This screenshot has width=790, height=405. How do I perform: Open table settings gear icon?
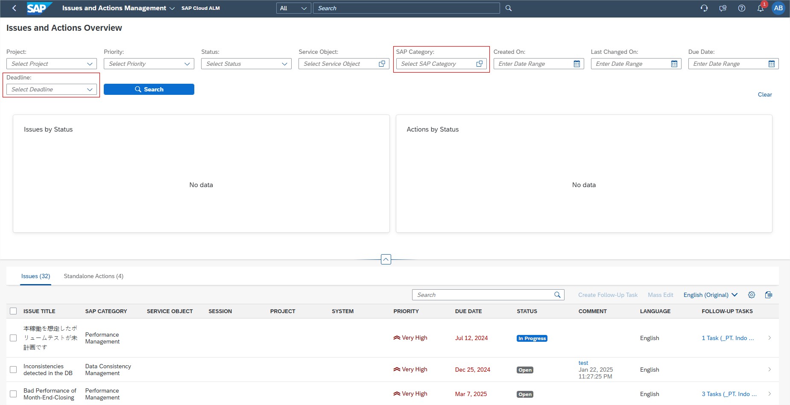tap(752, 295)
